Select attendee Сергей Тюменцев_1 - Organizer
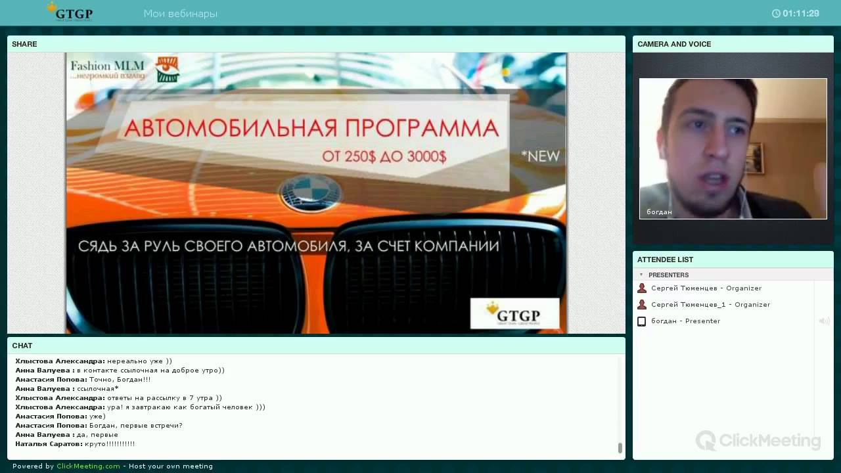The width and height of the screenshot is (841, 473). pyautogui.click(x=710, y=305)
